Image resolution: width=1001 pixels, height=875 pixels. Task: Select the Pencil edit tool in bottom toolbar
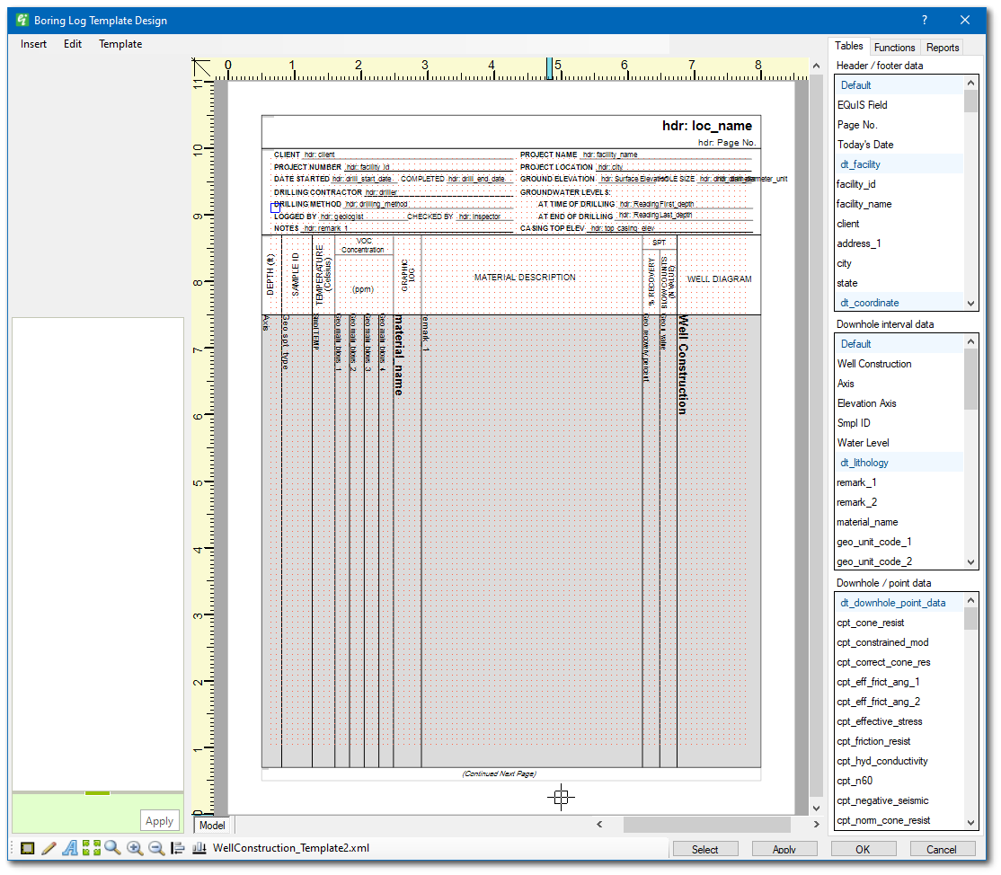tap(49, 847)
